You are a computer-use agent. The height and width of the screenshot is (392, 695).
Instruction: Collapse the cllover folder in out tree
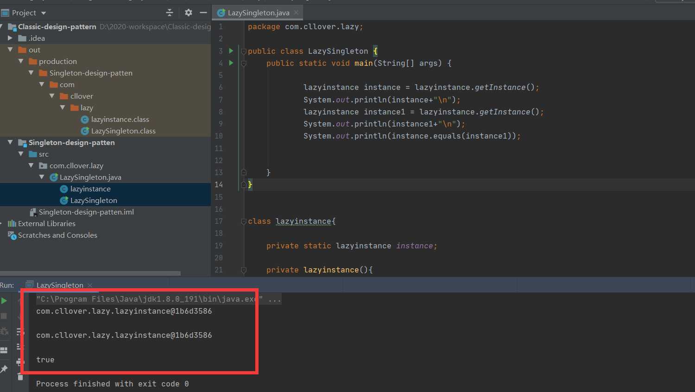pyautogui.click(x=52, y=96)
